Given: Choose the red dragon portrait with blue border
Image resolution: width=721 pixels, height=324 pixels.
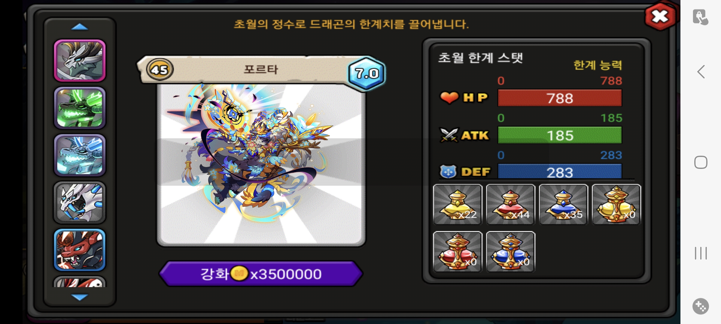Looking at the screenshot, I should 80,250.
